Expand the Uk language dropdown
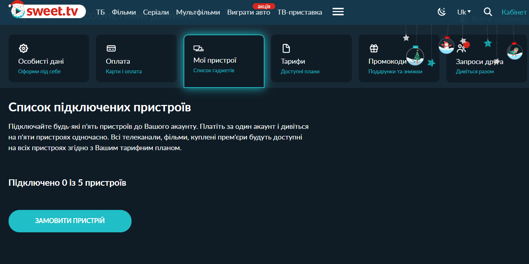The height and width of the screenshot is (264, 529). (464, 12)
